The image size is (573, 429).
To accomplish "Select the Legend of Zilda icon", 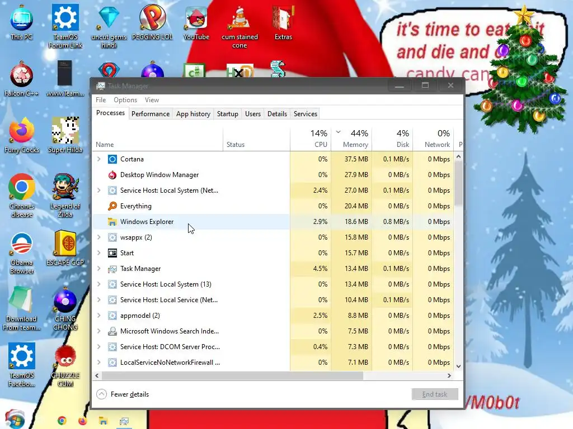I will 65,196.
